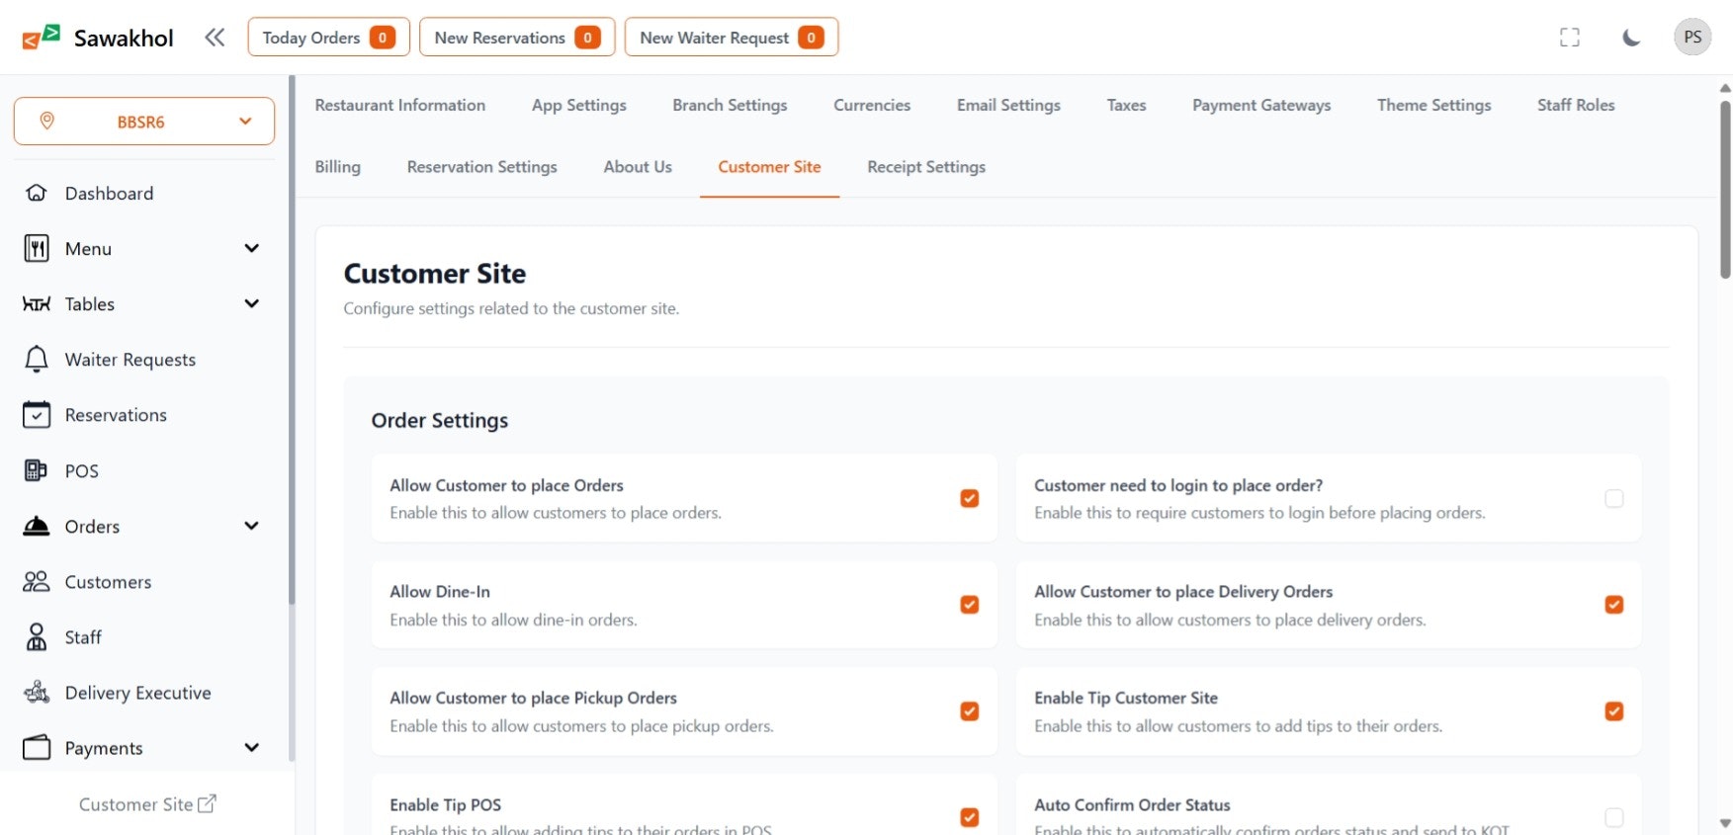1733x835 pixels.
Task: Uncheck Enable Tip Customer Site checkbox
Action: pos(1613,711)
